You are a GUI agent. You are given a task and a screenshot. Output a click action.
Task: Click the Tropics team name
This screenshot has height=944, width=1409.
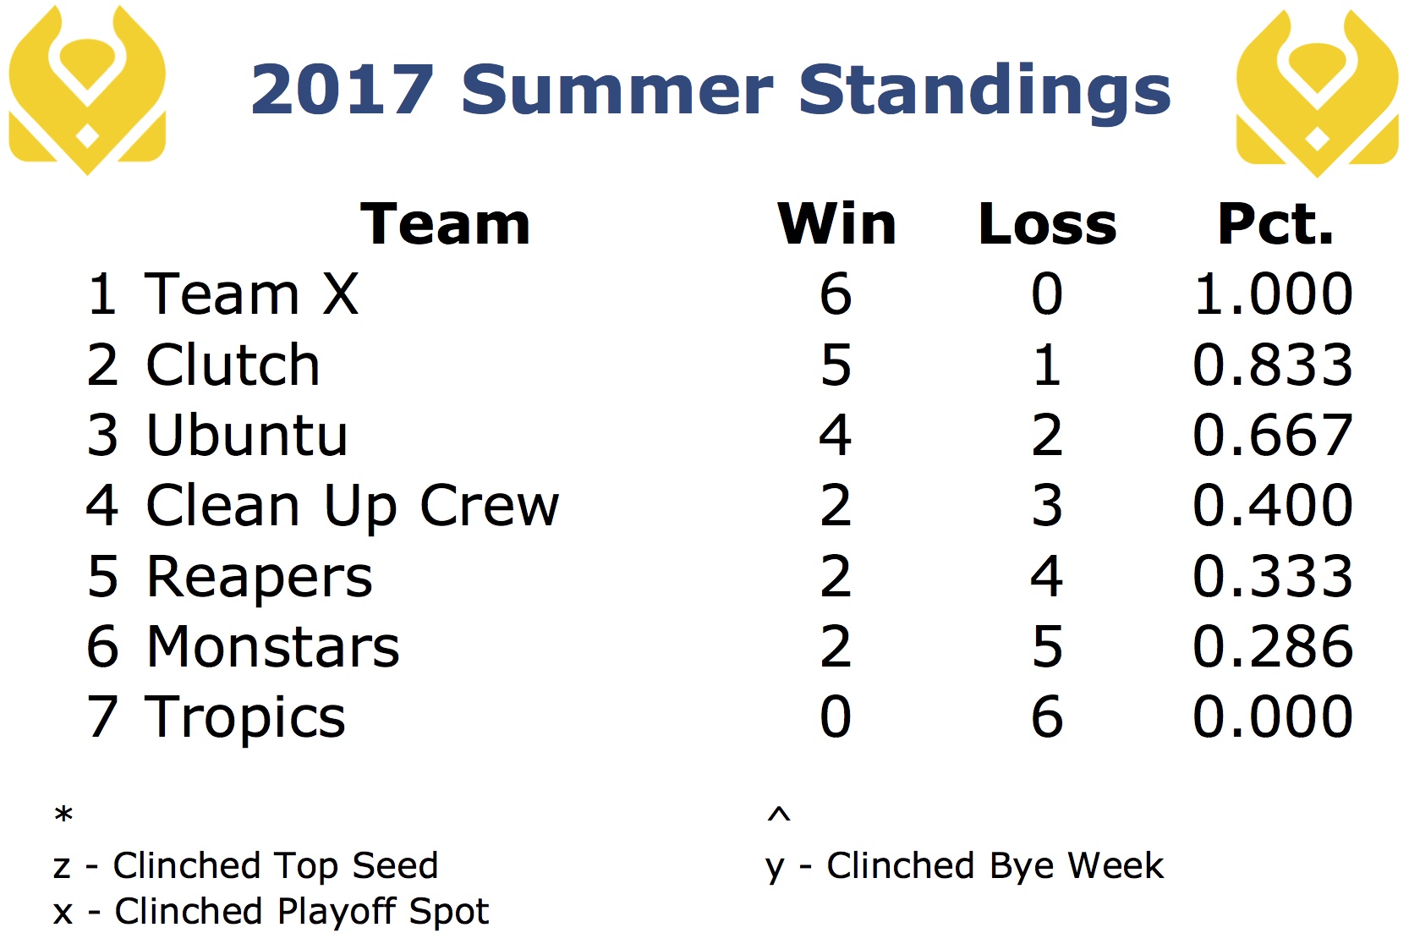245,718
